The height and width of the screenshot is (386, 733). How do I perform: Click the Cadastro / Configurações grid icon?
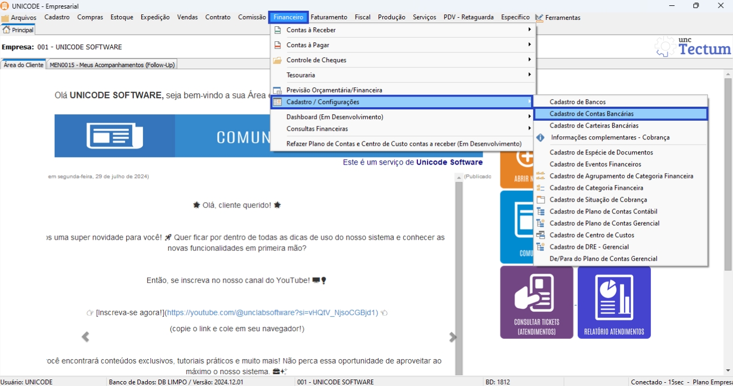coord(278,102)
